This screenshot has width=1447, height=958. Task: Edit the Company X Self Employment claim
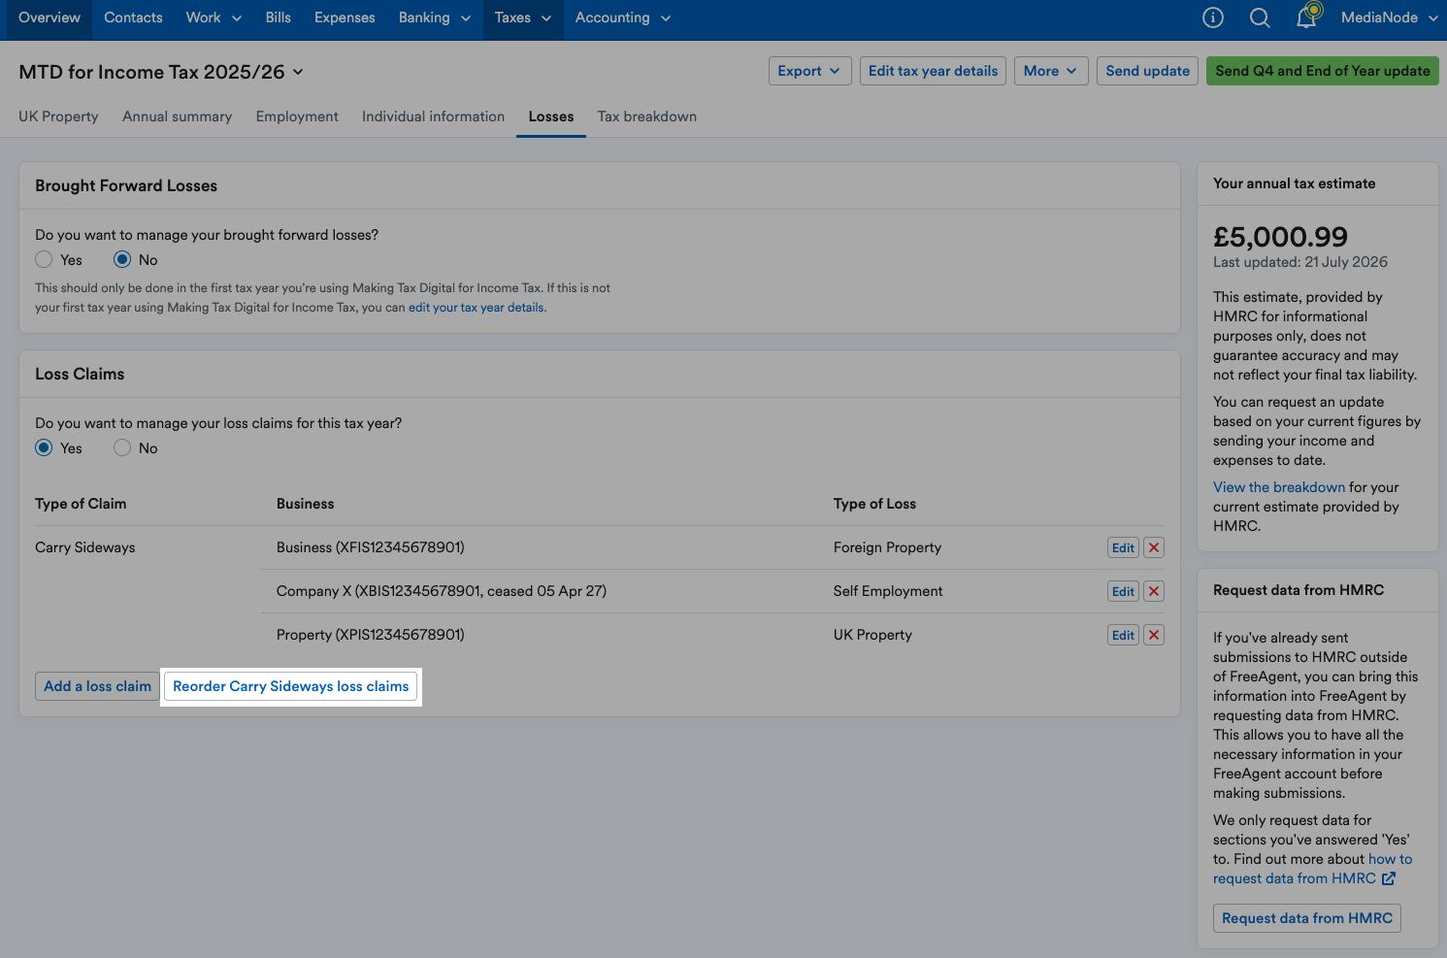coord(1123,591)
